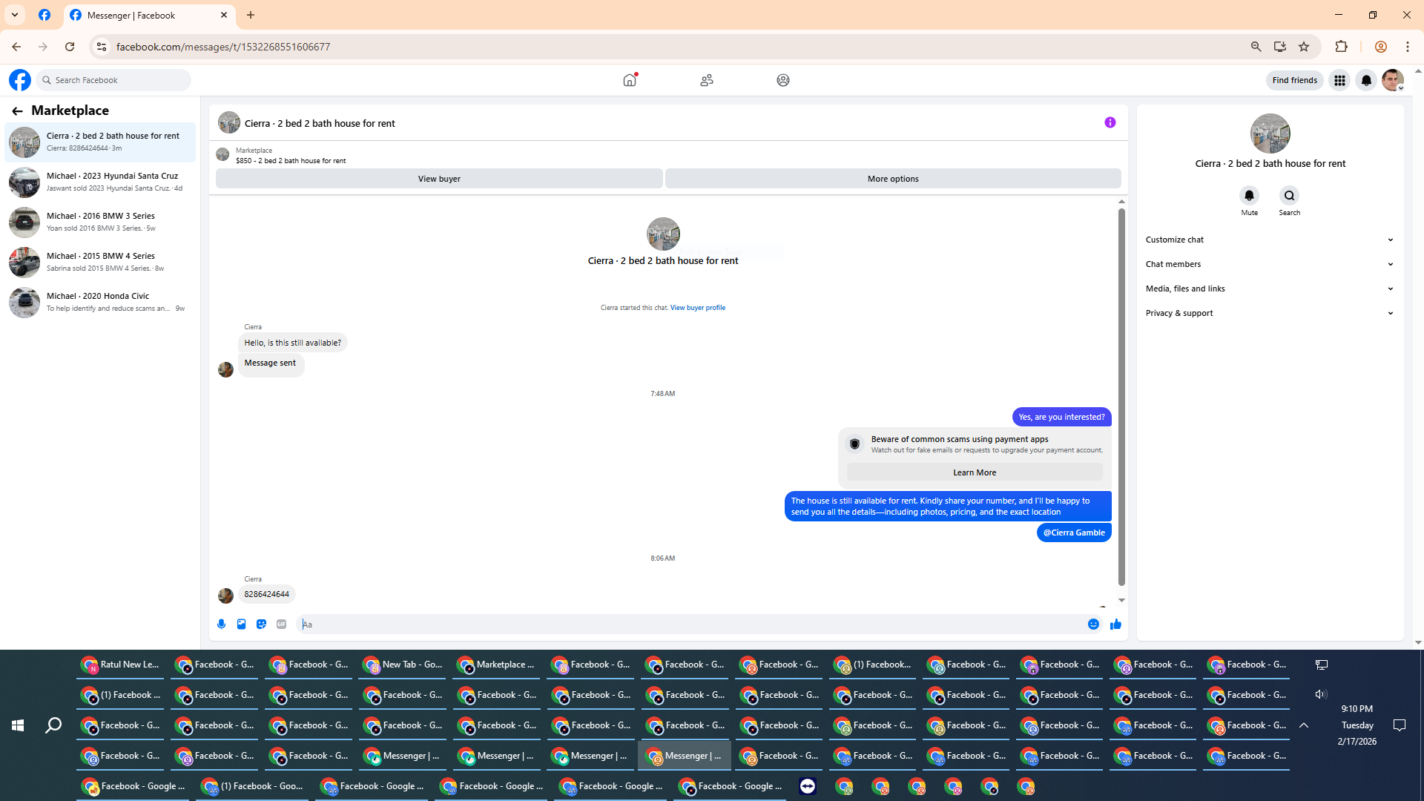Send a thumbs-up like
Screen dimensions: 1424x801
[x=1115, y=624]
